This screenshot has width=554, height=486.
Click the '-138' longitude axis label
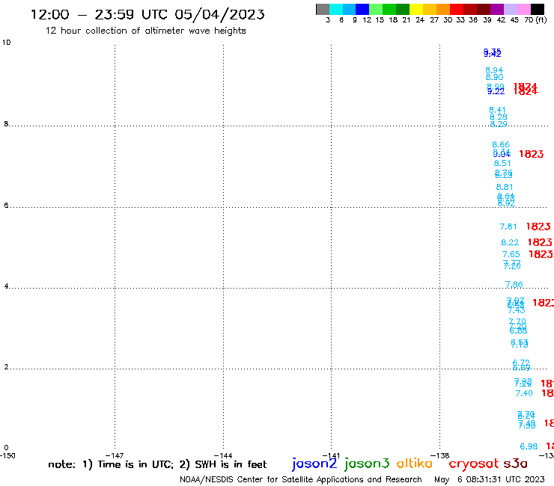coord(439,455)
